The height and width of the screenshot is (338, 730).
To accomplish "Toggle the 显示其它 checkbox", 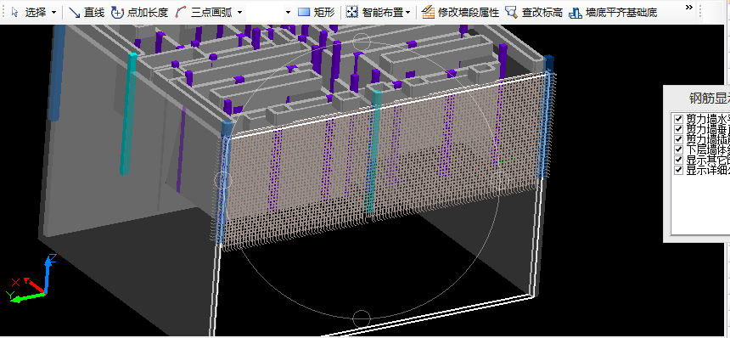I will coord(678,160).
